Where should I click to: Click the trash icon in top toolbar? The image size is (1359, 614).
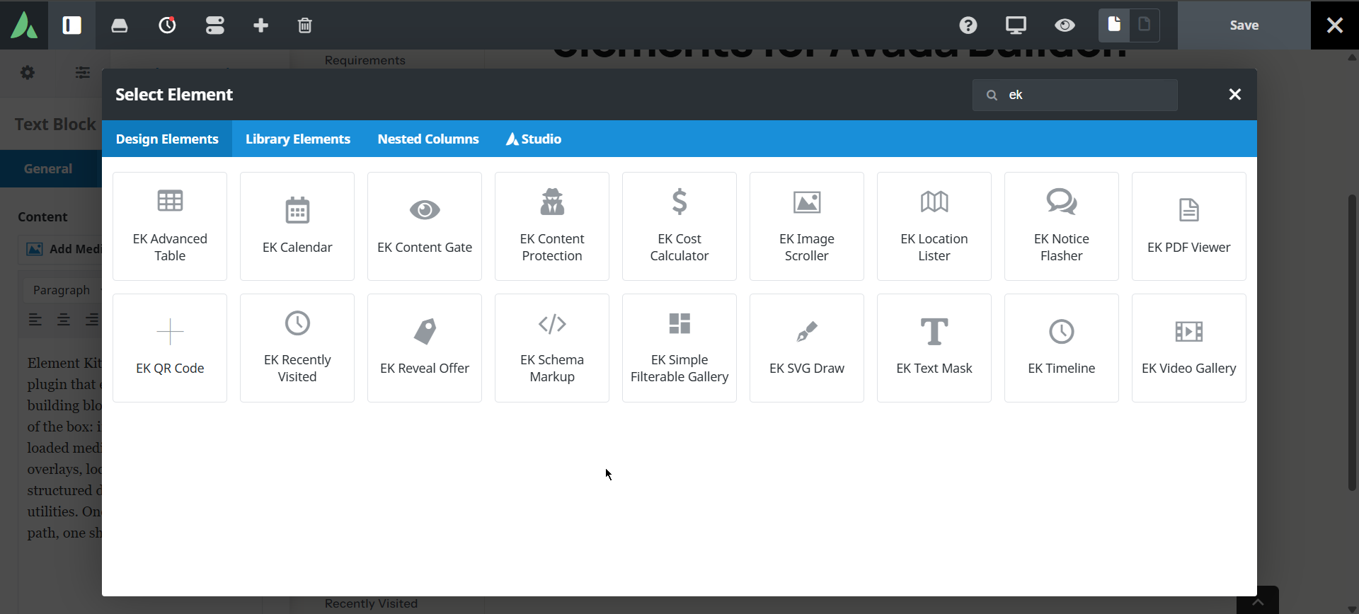click(304, 25)
